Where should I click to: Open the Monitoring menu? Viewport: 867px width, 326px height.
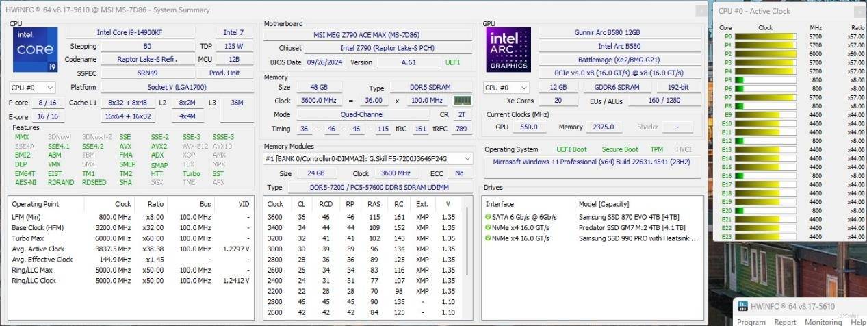pyautogui.click(x=823, y=322)
